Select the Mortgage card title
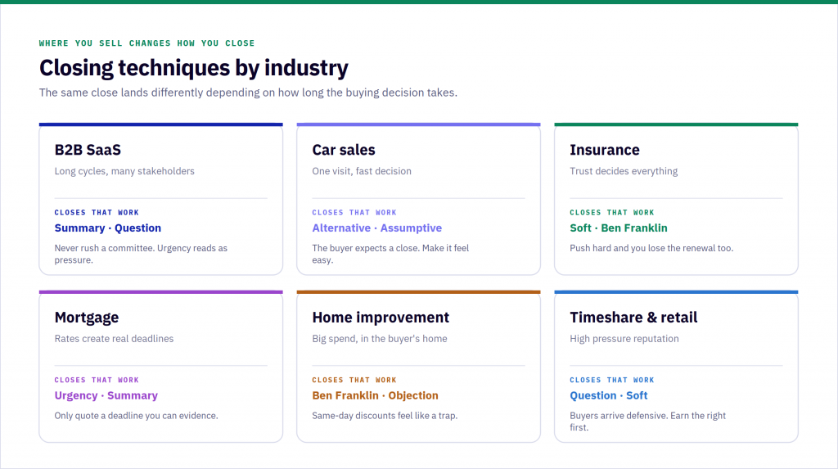The image size is (838, 469). pyautogui.click(x=87, y=317)
